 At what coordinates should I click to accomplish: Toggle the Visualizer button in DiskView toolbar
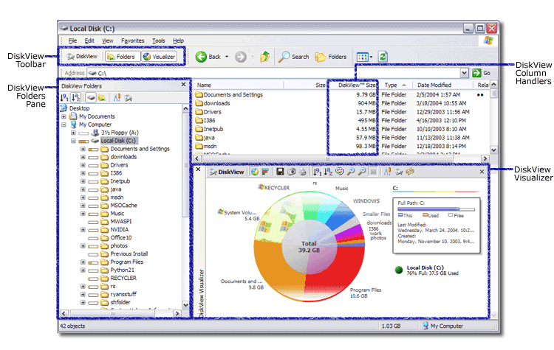(159, 56)
